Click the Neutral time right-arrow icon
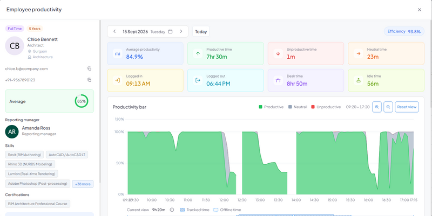 tap(359, 53)
